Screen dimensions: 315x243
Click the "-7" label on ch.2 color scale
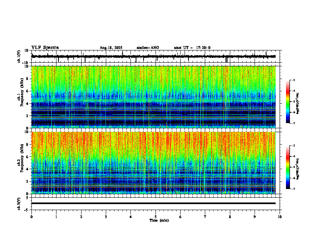(x=294, y=189)
